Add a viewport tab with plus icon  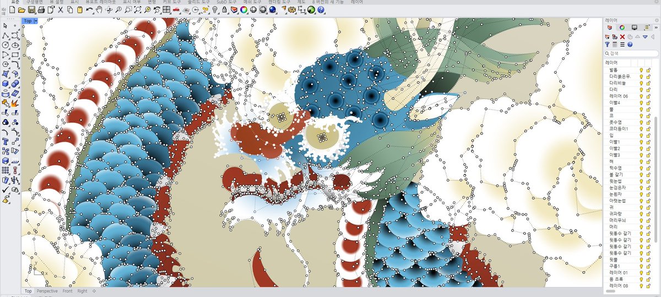point(94,291)
